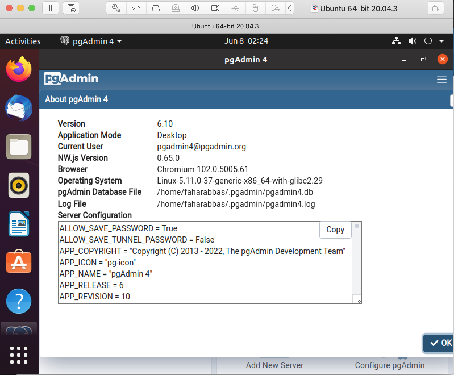Click the About pgAdmin 4 dialog title

(x=76, y=99)
